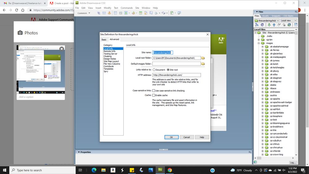Viewport: 309px width, 174px height.
Task: Click the Comment insert icon
Action: tap(151, 13)
